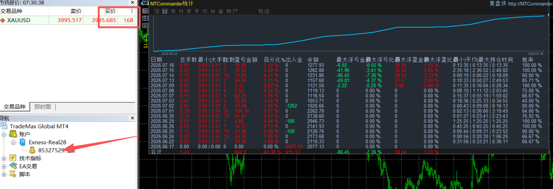Click the EA交易 expert advisors icon

coord(13,166)
